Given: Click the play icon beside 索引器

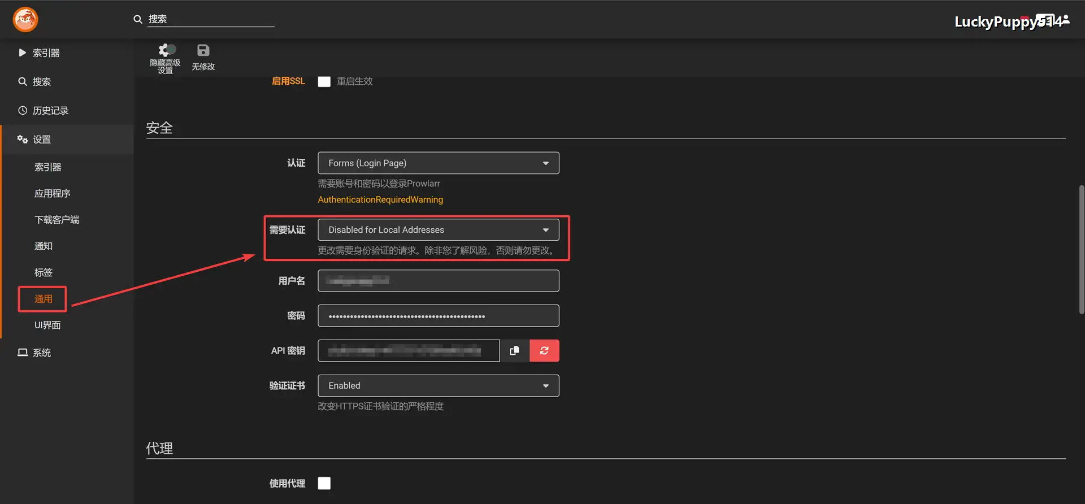Looking at the screenshot, I should [x=23, y=53].
